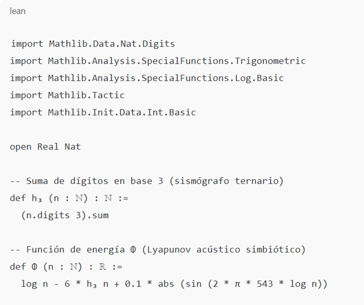This screenshot has height=305, width=364.
Task: Click the 'import Mathlib.Tactic' line
Action: click(x=67, y=95)
